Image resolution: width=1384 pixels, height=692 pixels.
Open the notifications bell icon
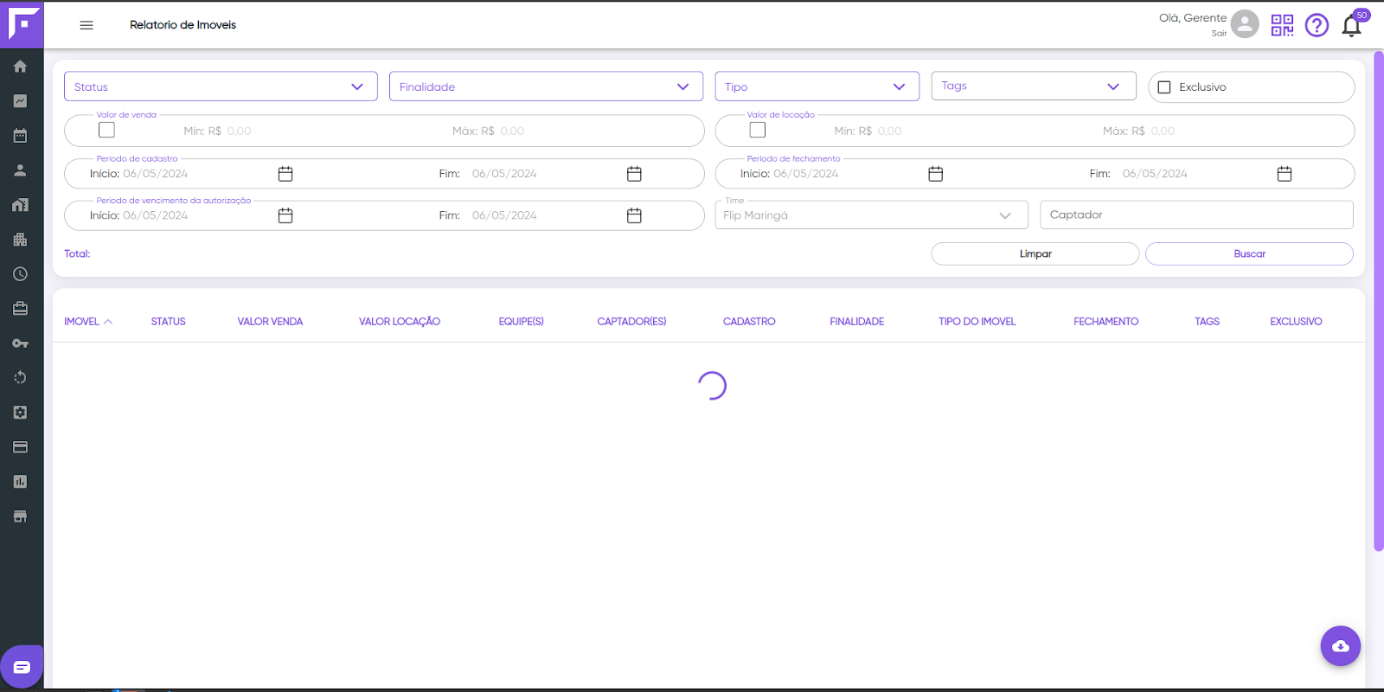pyautogui.click(x=1351, y=26)
